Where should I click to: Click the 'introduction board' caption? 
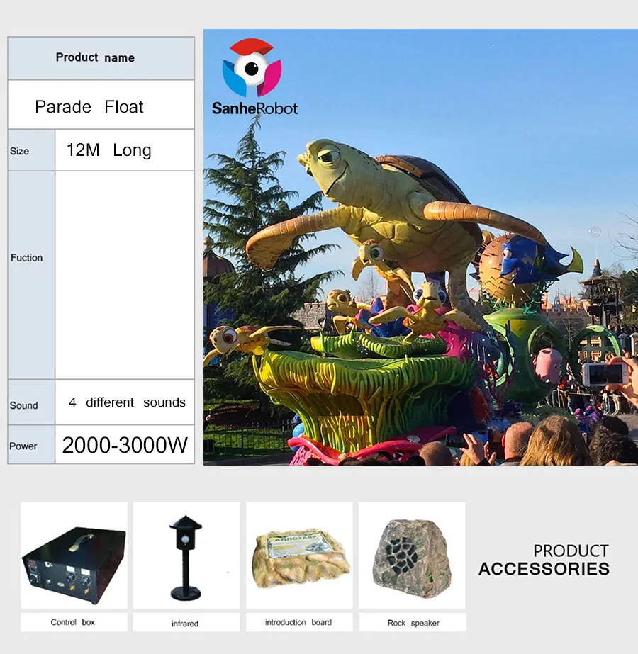tap(298, 622)
